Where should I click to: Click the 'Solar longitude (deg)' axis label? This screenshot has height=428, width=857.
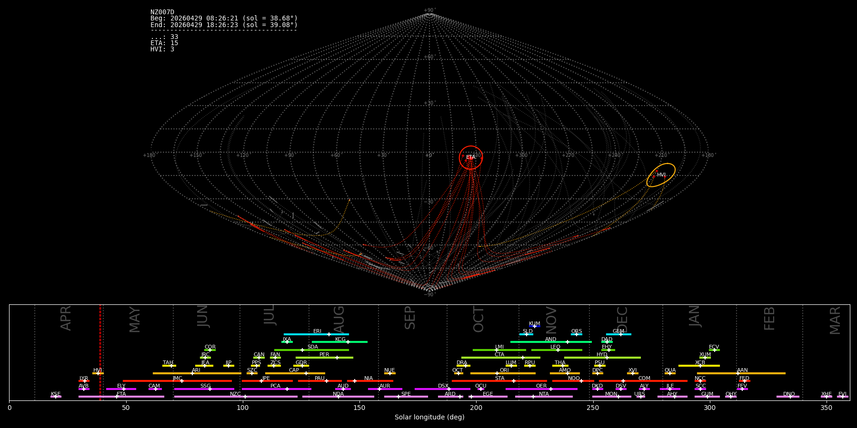429,418
